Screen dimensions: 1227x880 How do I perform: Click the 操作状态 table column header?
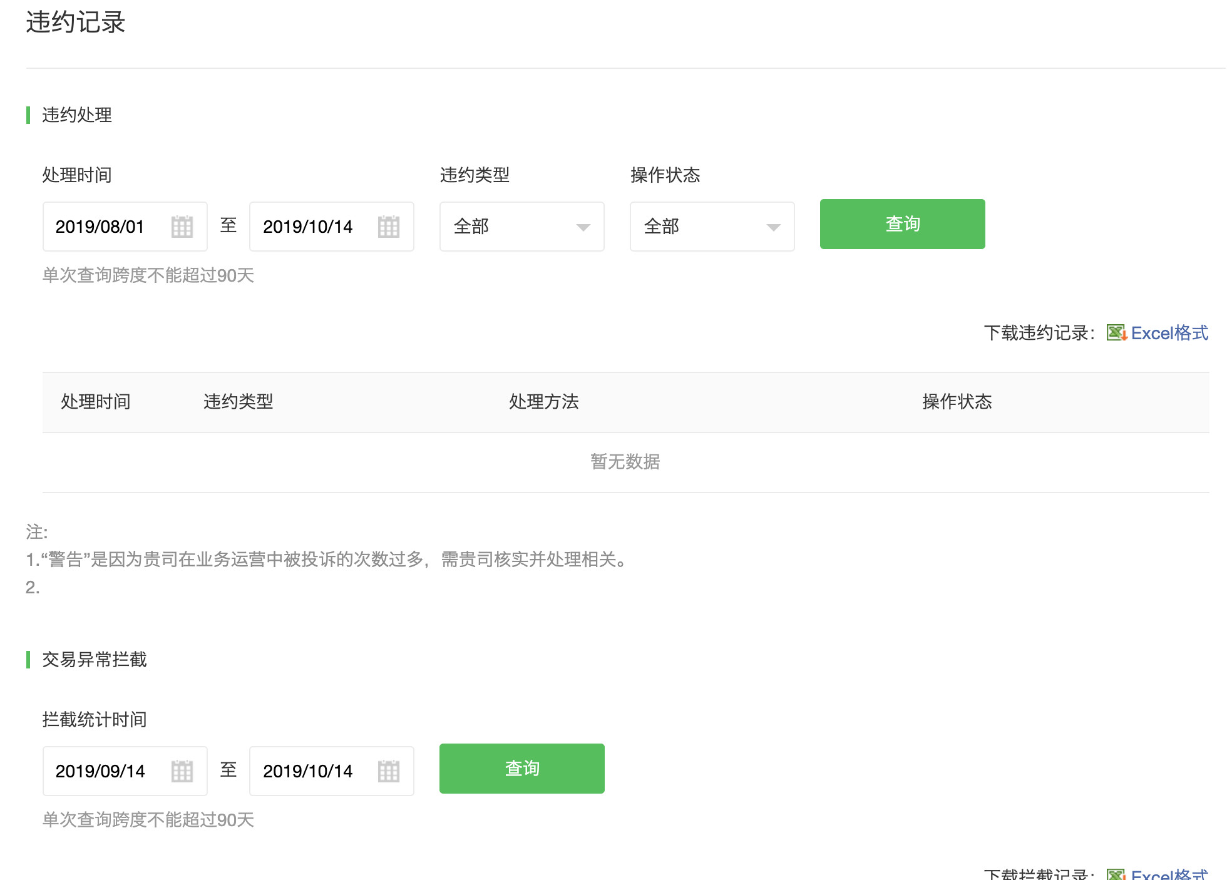(x=957, y=402)
